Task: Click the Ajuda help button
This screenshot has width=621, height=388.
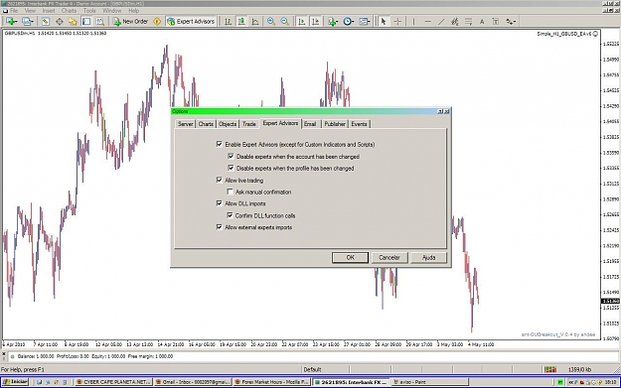Action: tap(428, 257)
